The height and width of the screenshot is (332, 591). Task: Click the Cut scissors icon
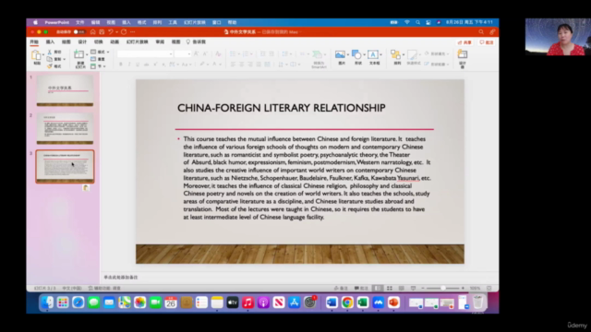coord(49,52)
